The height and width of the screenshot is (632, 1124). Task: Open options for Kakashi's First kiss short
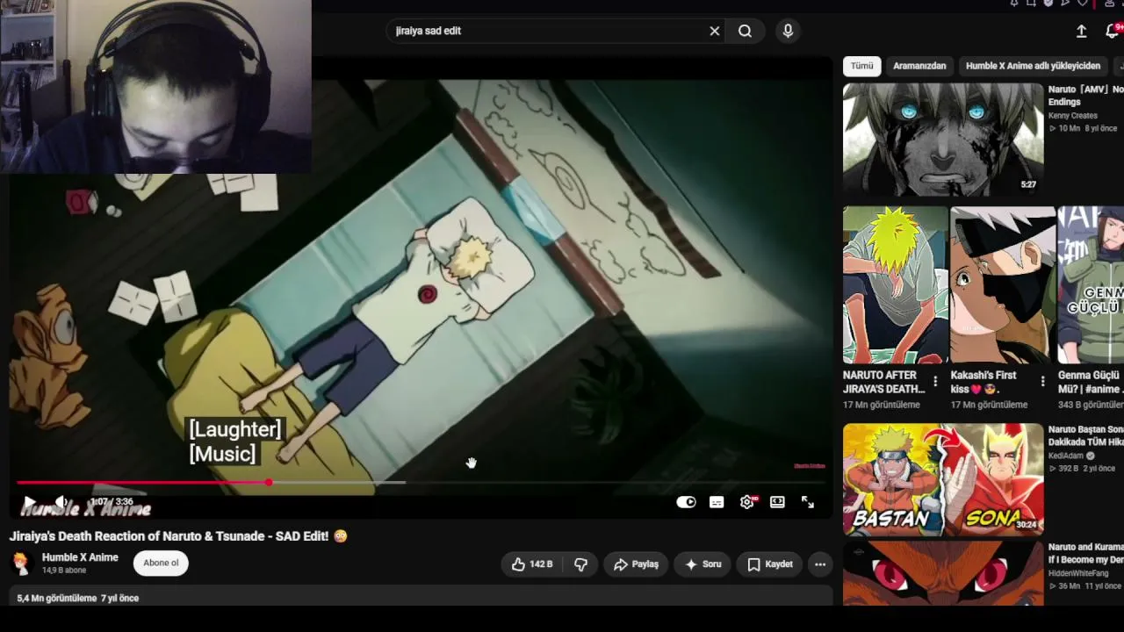tap(1042, 382)
